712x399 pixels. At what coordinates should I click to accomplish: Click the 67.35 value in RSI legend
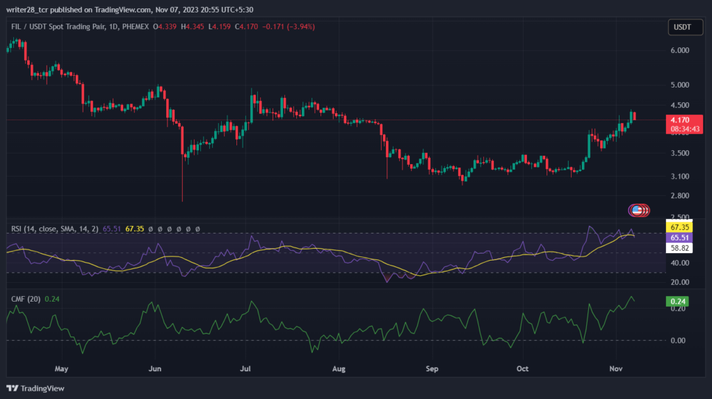tap(134, 229)
